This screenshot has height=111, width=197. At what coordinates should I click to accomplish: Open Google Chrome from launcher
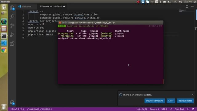coord(4,50)
